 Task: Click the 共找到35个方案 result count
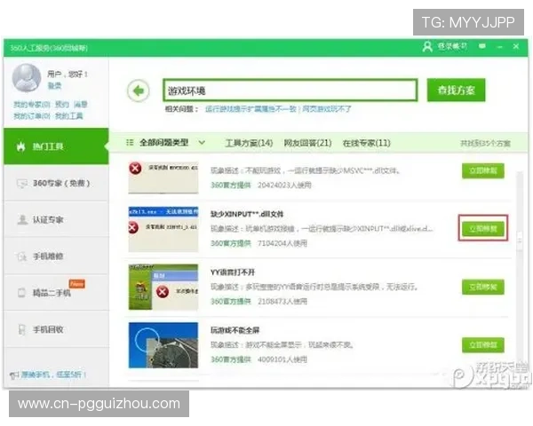pos(485,144)
